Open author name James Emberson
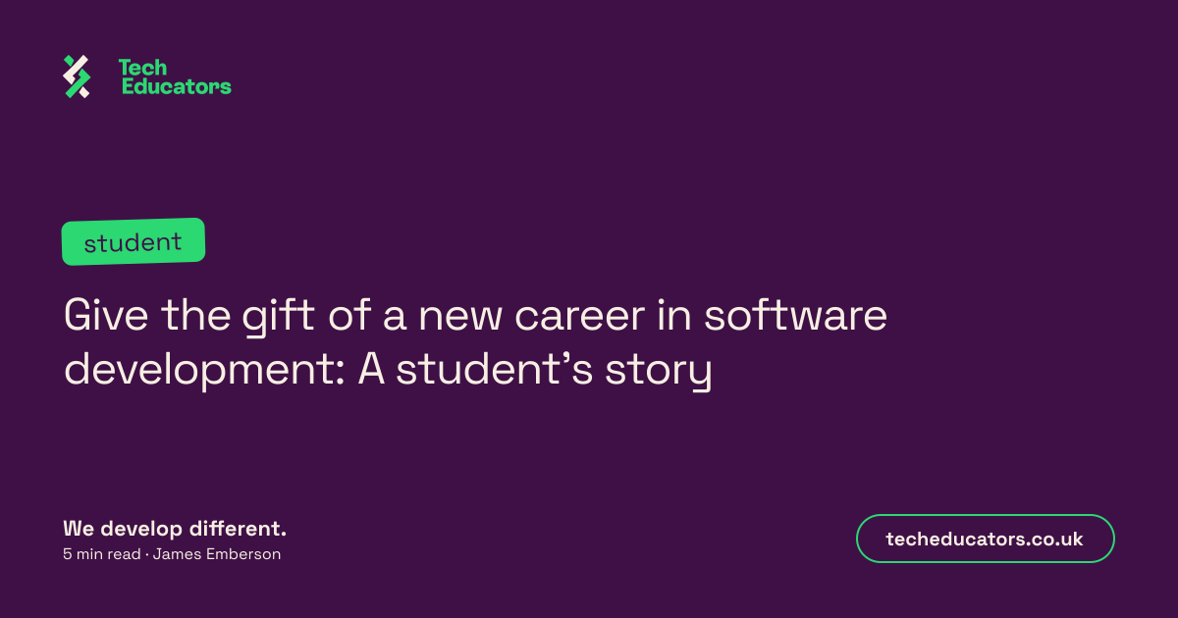The image size is (1178, 618). [x=217, y=554]
